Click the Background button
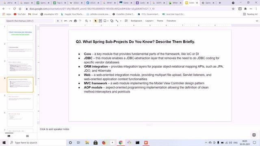This screenshot has width=260, height=146. (x=136, y=21)
